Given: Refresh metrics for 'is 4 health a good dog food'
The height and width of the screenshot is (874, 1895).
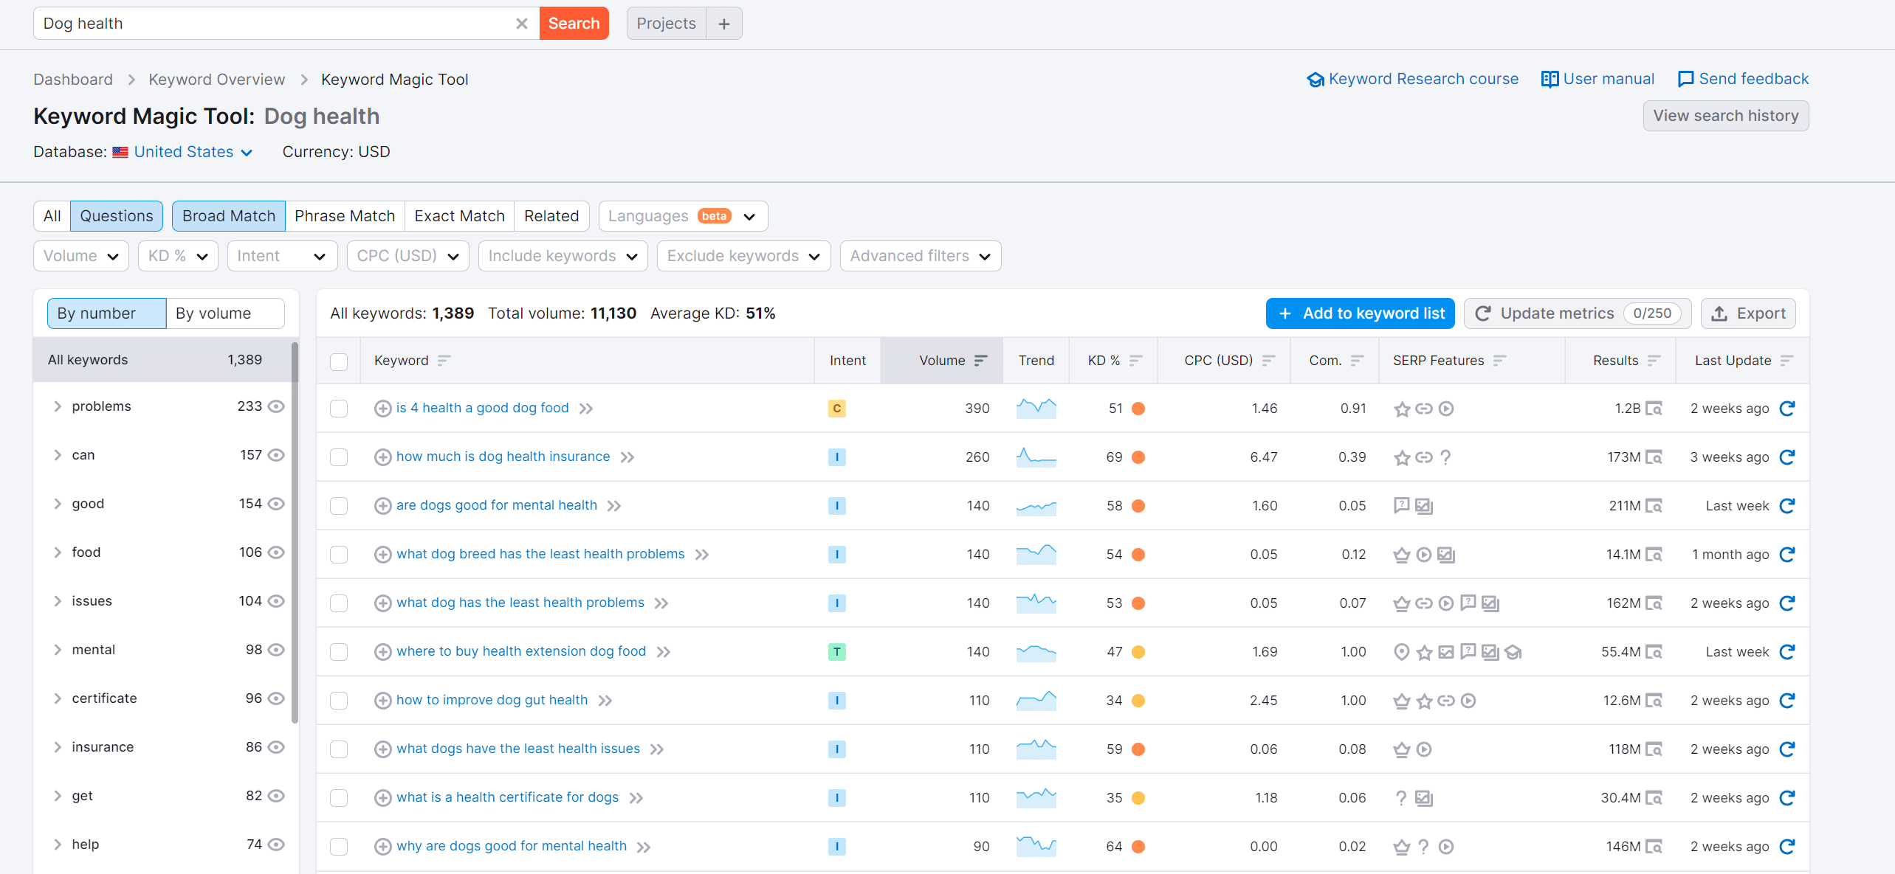Looking at the screenshot, I should (1787, 409).
